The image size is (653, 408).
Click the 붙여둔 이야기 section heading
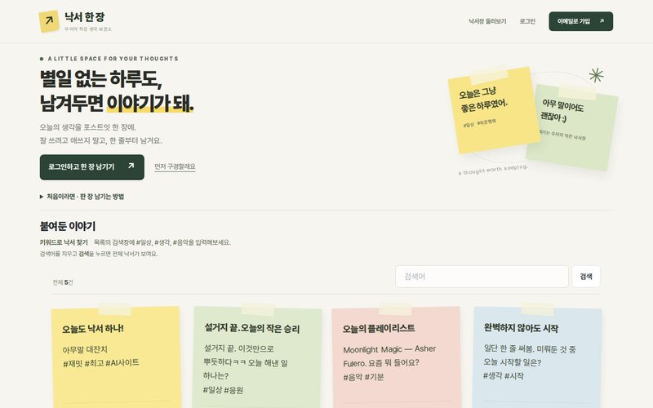pyautogui.click(x=68, y=226)
